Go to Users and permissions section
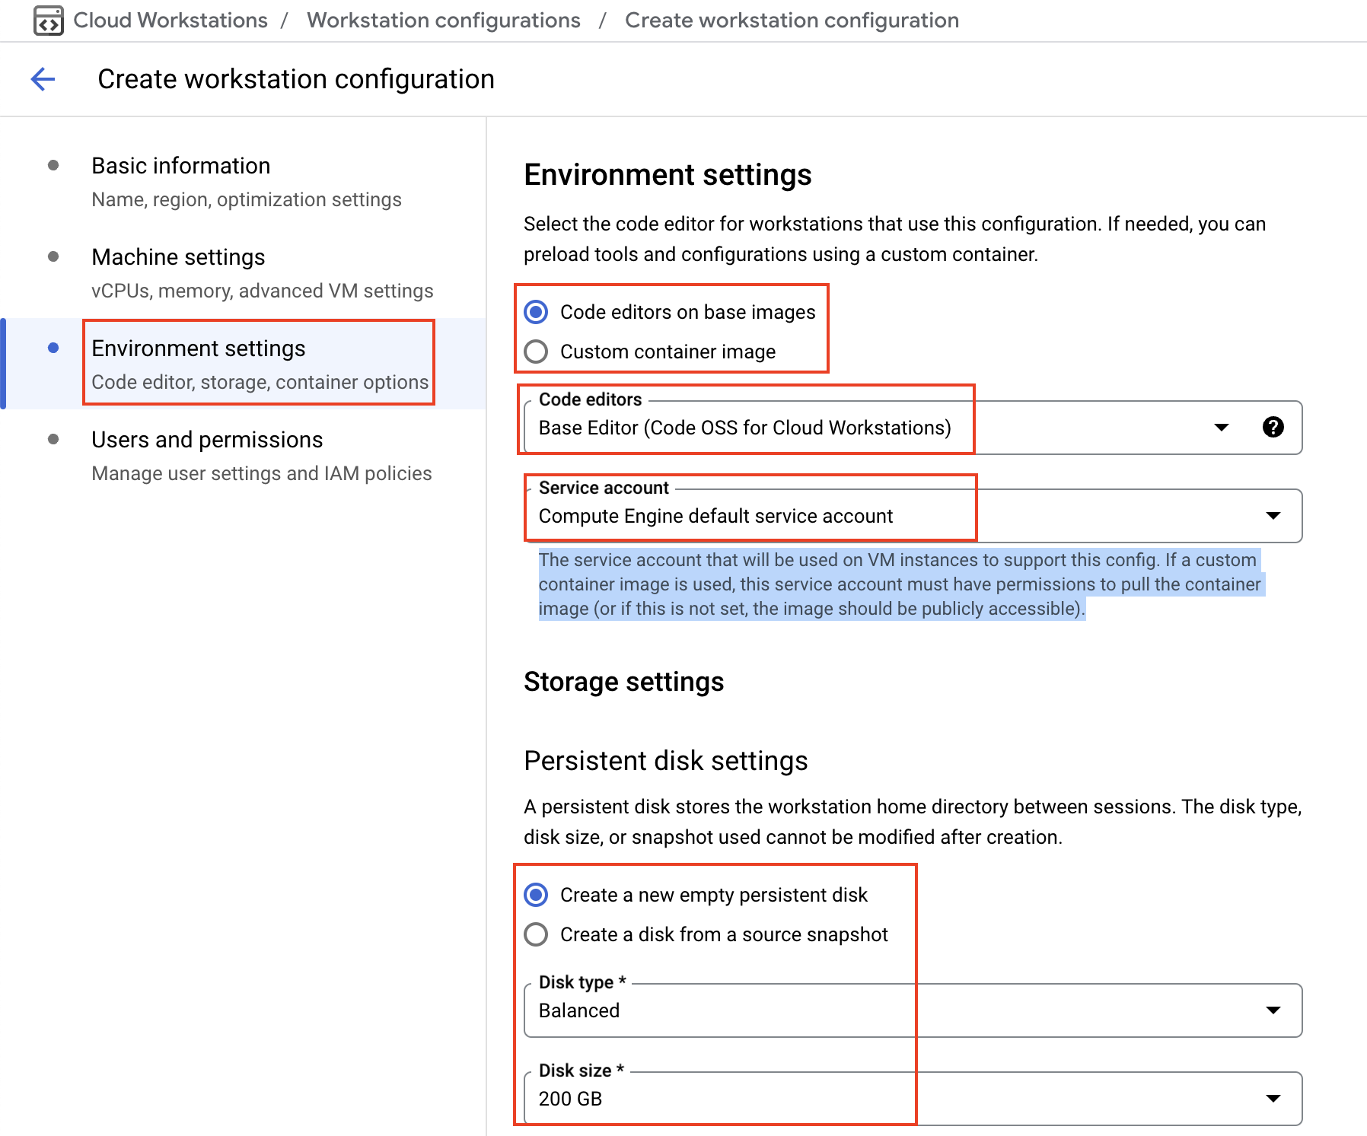 pos(207,439)
